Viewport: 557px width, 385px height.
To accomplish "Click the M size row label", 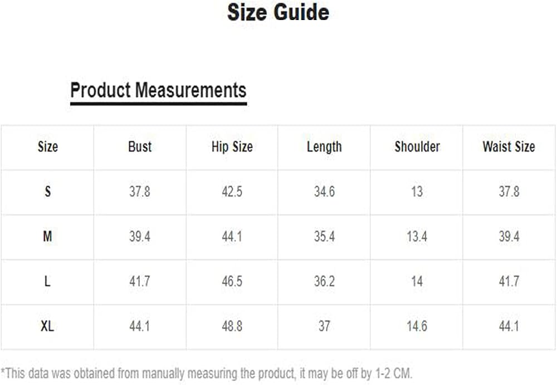I will point(47,236).
